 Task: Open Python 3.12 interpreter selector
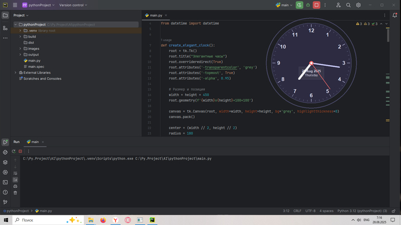pos(362,211)
